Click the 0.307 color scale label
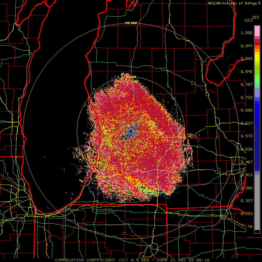 pyautogui.click(x=247, y=201)
